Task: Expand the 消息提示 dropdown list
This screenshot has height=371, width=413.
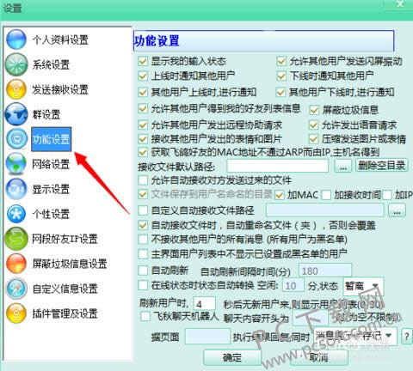Action: 355,336
